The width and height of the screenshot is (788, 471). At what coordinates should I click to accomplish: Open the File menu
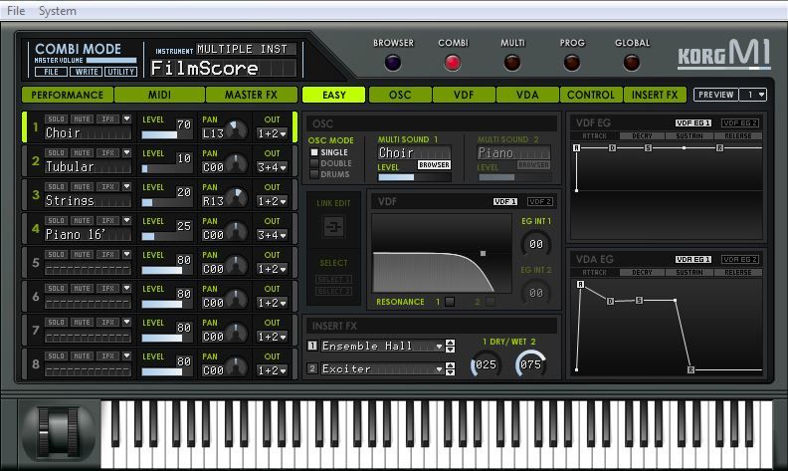[16, 11]
